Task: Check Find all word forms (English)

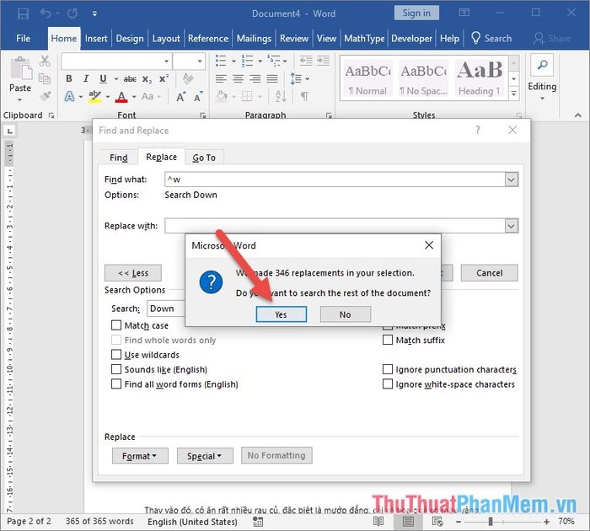Action: pyautogui.click(x=116, y=383)
